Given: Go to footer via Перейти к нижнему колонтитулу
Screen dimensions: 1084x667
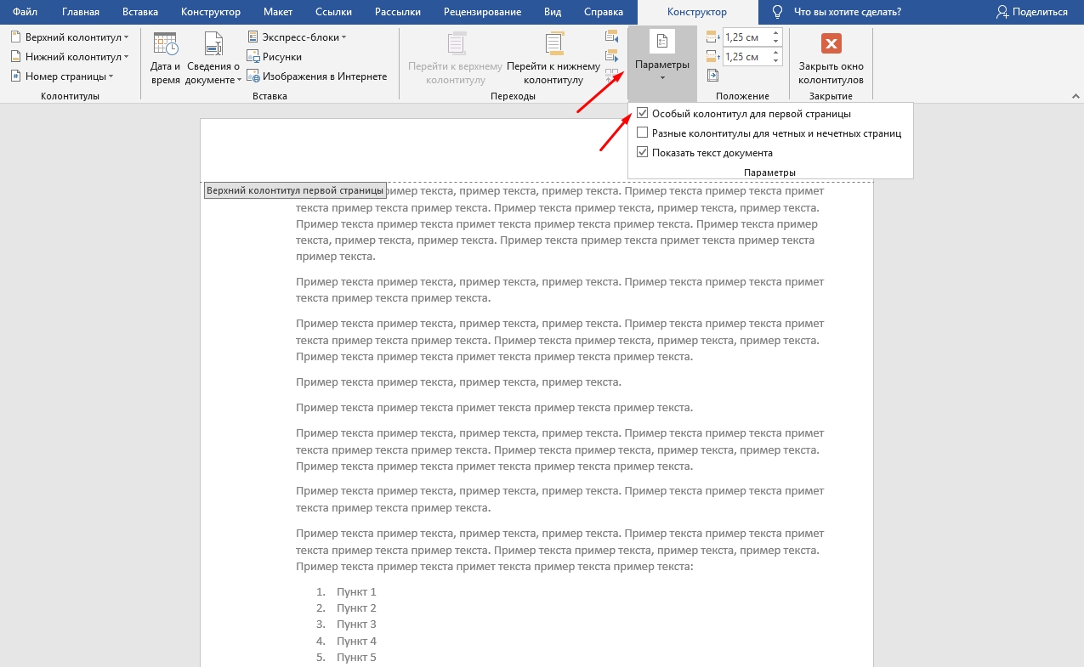Looking at the screenshot, I should point(553,58).
